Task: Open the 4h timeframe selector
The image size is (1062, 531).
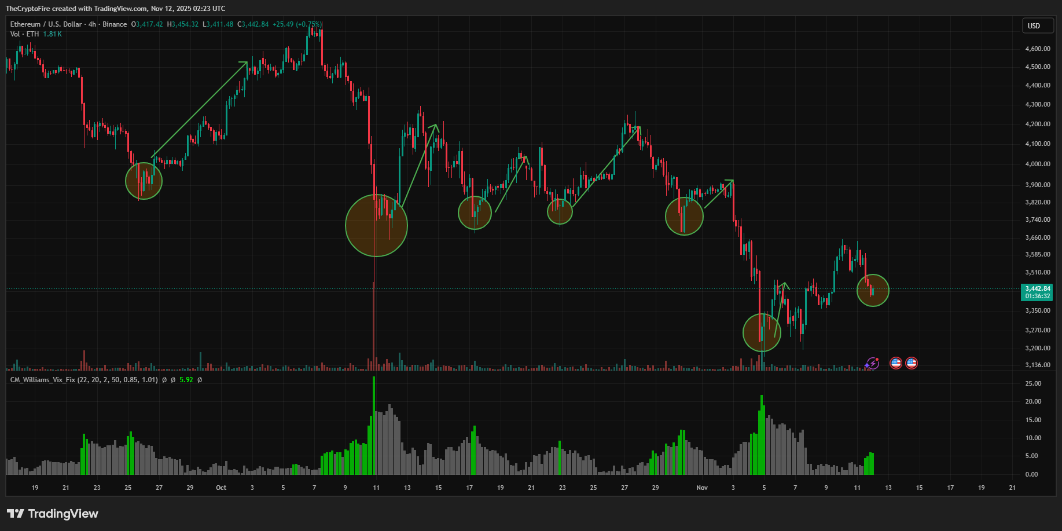Action: 90,24
